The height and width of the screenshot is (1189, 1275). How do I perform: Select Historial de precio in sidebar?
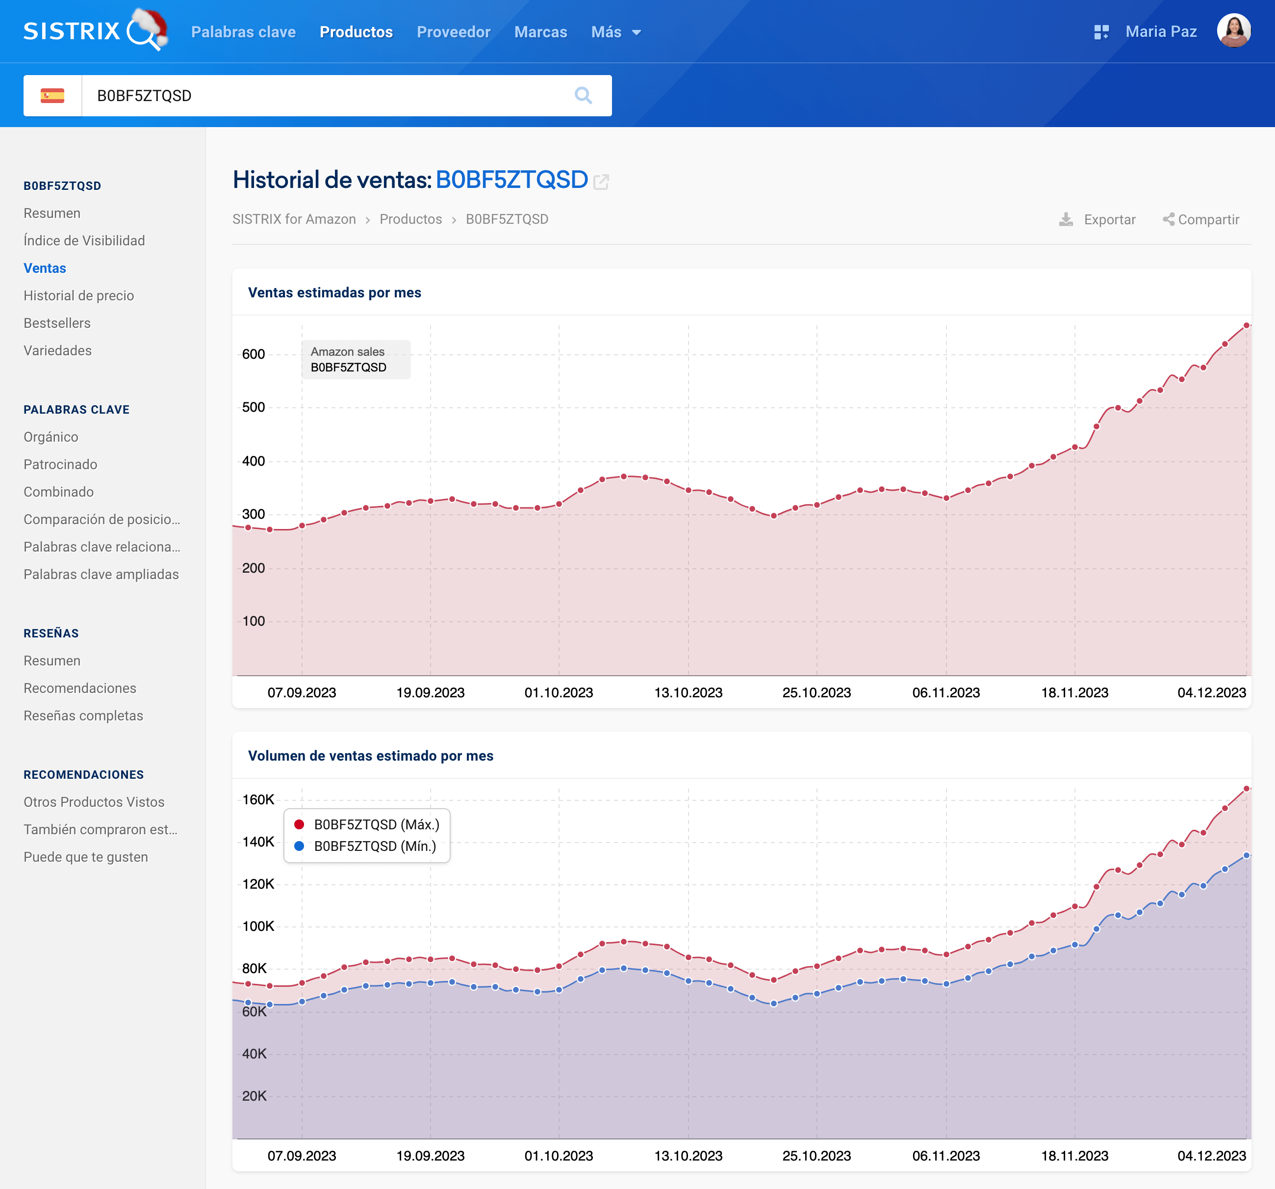[x=79, y=296]
